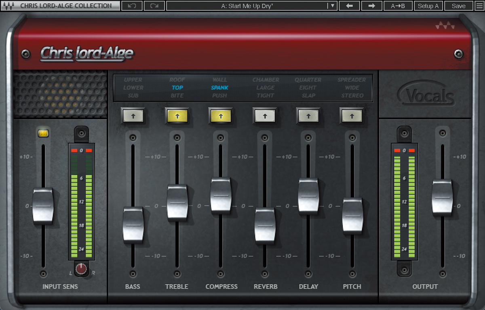Toggle the yellow Compress mode arrow button
The image size is (485, 310).
coord(221,116)
